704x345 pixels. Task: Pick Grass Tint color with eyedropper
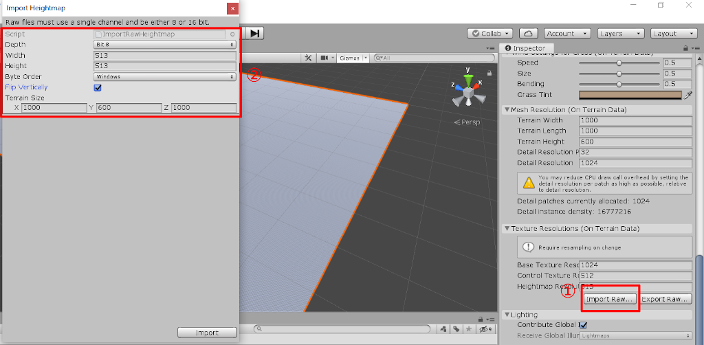coord(687,95)
